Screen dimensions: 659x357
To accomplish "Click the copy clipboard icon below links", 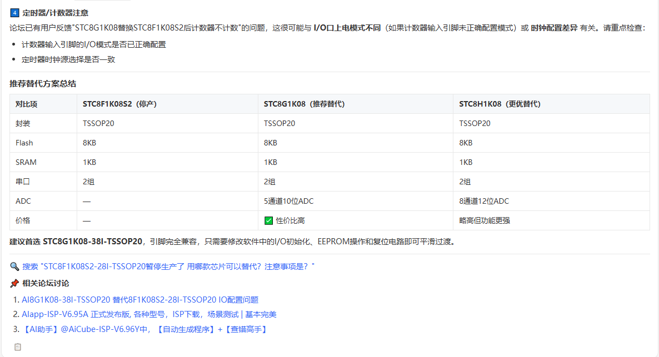I will [x=18, y=347].
